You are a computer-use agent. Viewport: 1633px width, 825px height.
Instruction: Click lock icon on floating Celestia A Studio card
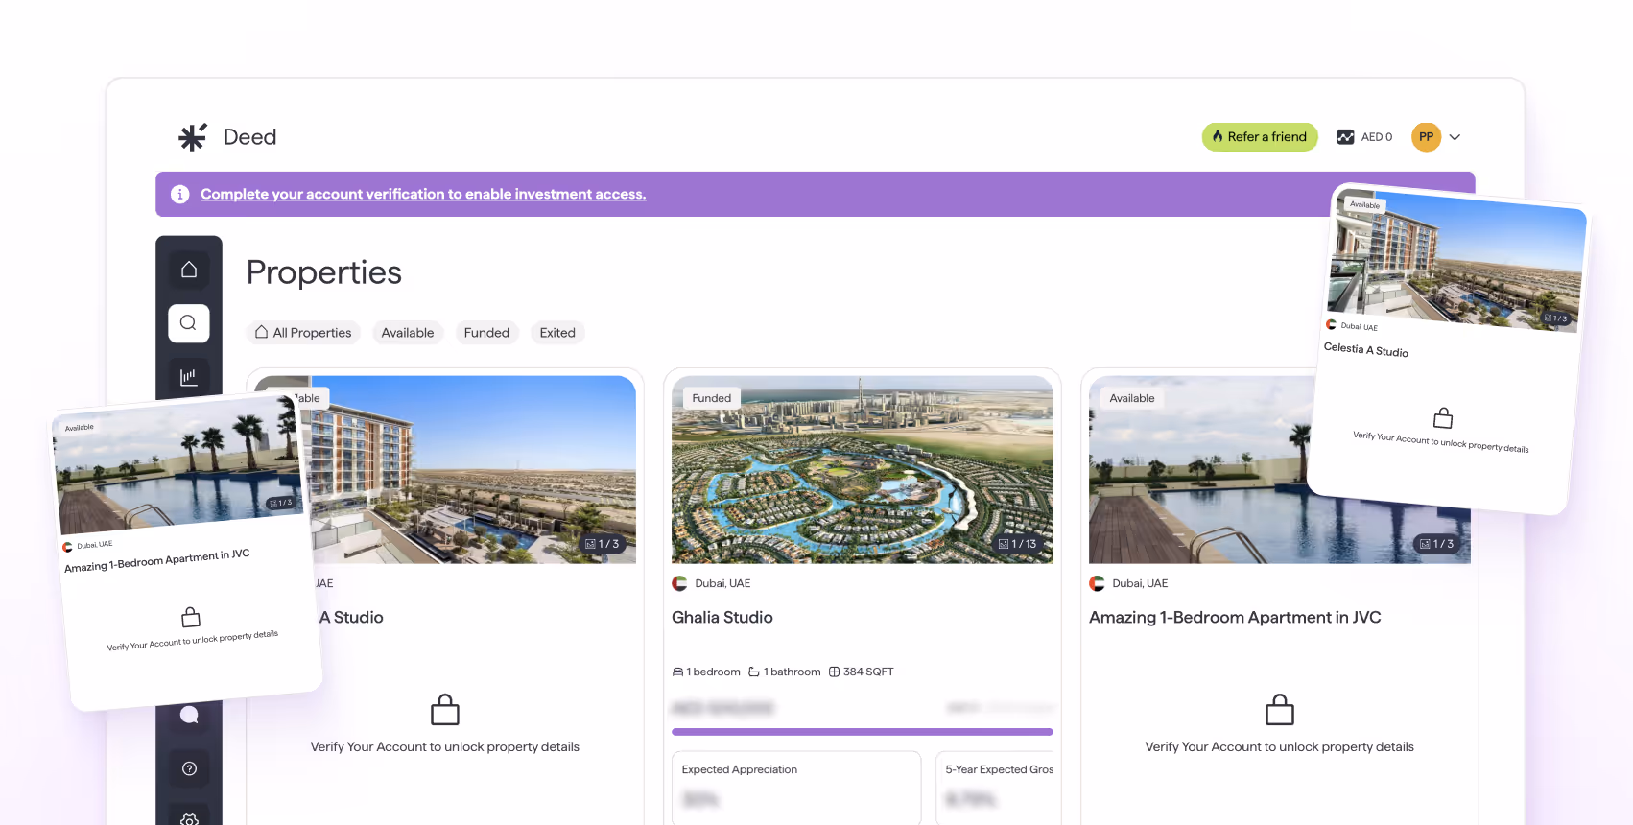point(1443,418)
